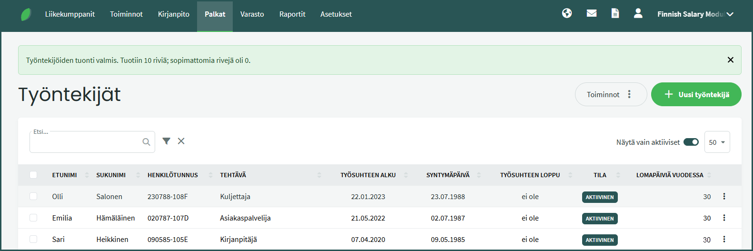The height and width of the screenshot is (251, 753).
Task: Clear filters with the X icon
Action: [x=181, y=141]
